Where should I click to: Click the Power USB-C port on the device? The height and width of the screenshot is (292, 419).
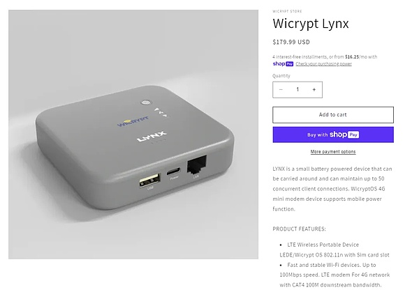[173, 171]
